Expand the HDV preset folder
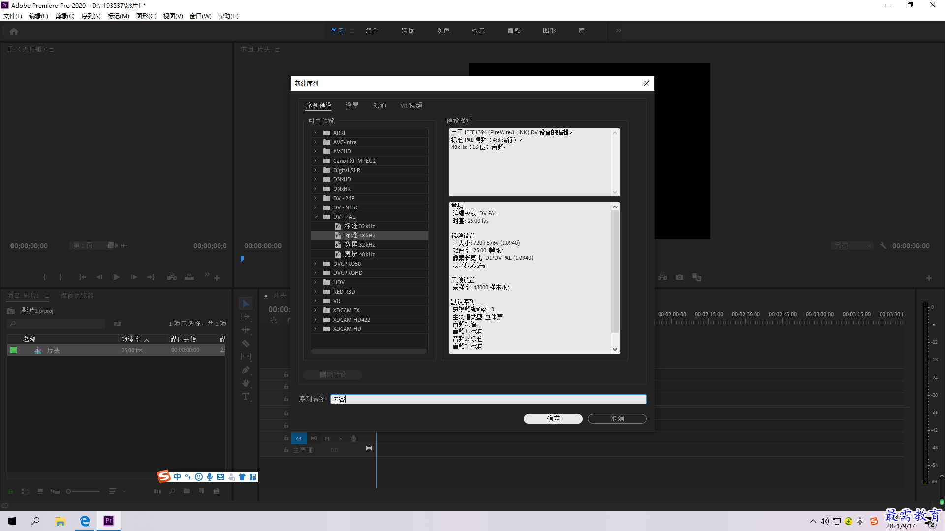This screenshot has height=531, width=945. [315, 282]
